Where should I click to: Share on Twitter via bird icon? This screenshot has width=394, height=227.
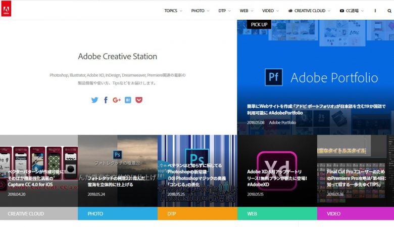95,100
